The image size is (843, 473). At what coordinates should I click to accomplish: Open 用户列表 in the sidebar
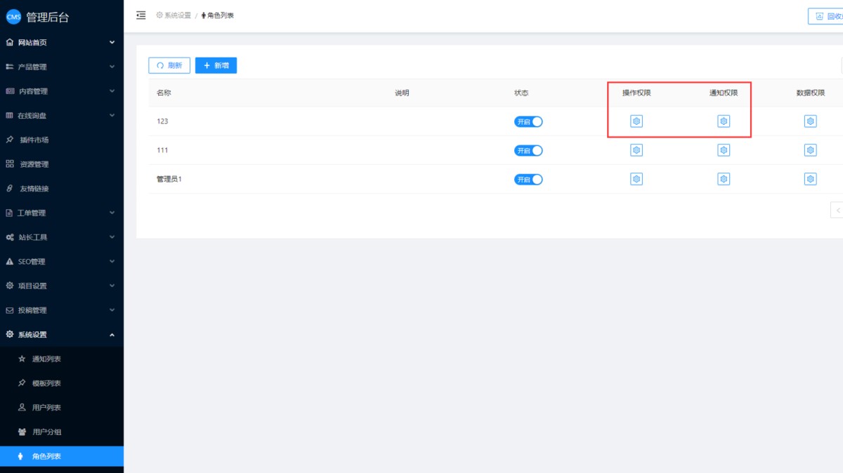click(x=62, y=408)
